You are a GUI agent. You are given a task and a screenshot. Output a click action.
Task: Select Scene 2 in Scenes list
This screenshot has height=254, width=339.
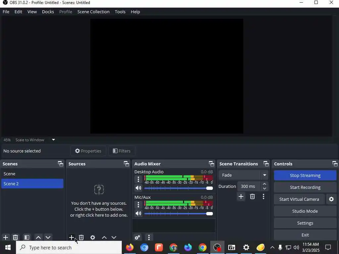tap(32, 184)
